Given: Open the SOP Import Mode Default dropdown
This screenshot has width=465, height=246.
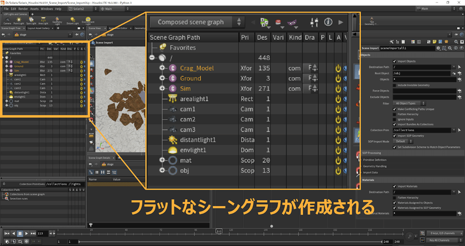Looking at the screenshot, I should (x=403, y=141).
